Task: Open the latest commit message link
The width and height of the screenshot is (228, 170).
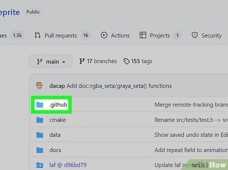Action: 119,86
